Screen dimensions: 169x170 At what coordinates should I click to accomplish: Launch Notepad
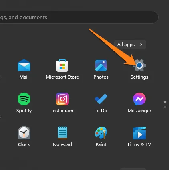click(x=62, y=133)
